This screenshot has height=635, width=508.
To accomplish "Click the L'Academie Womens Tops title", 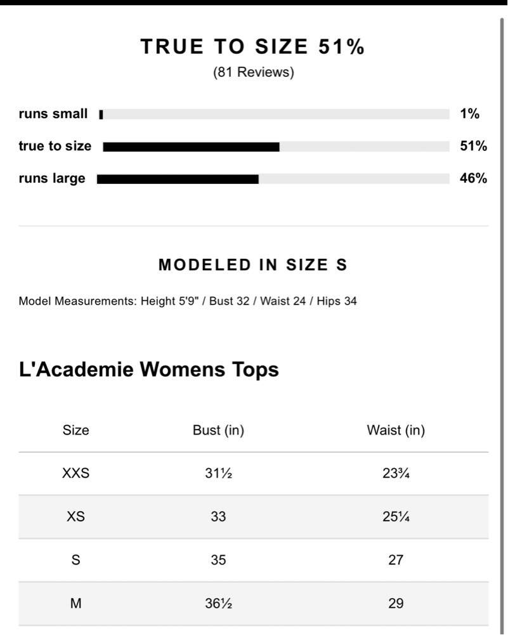I will pos(148,369).
